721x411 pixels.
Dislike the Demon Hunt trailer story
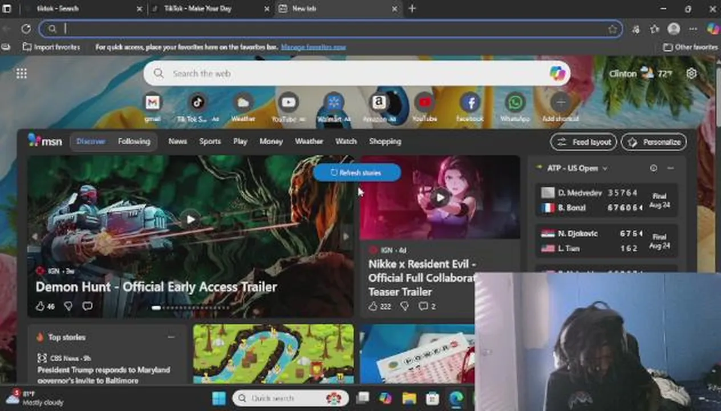[x=68, y=307]
